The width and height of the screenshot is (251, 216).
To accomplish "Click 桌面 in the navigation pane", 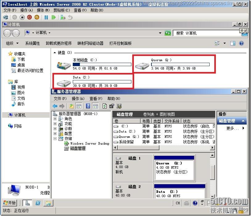I will tap(21, 65).
